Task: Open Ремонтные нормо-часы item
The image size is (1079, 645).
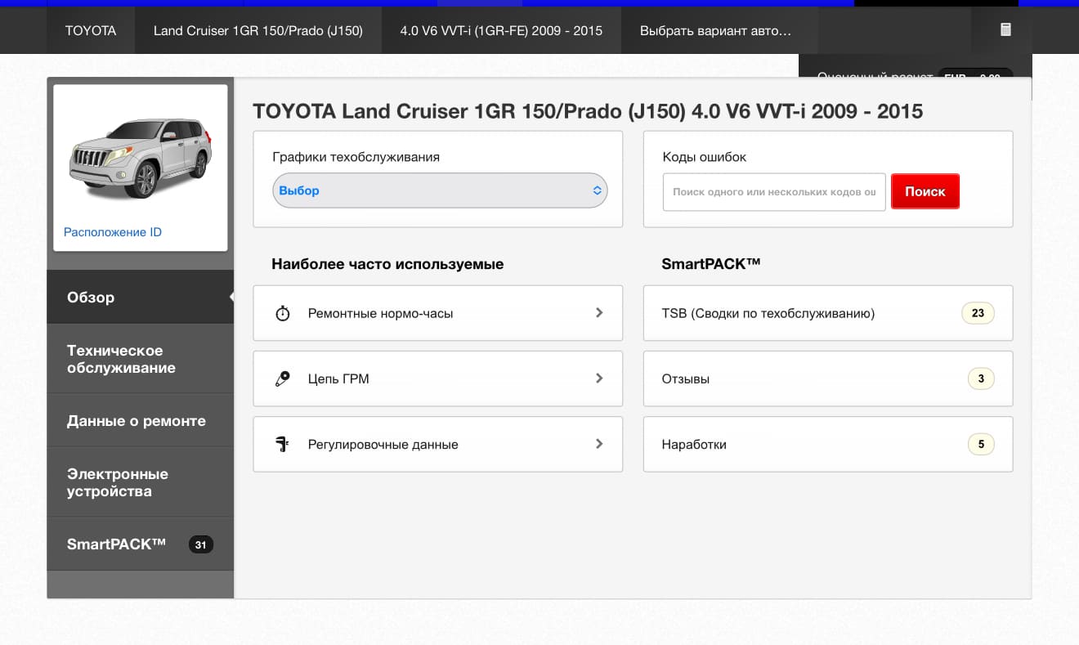Action: click(438, 313)
